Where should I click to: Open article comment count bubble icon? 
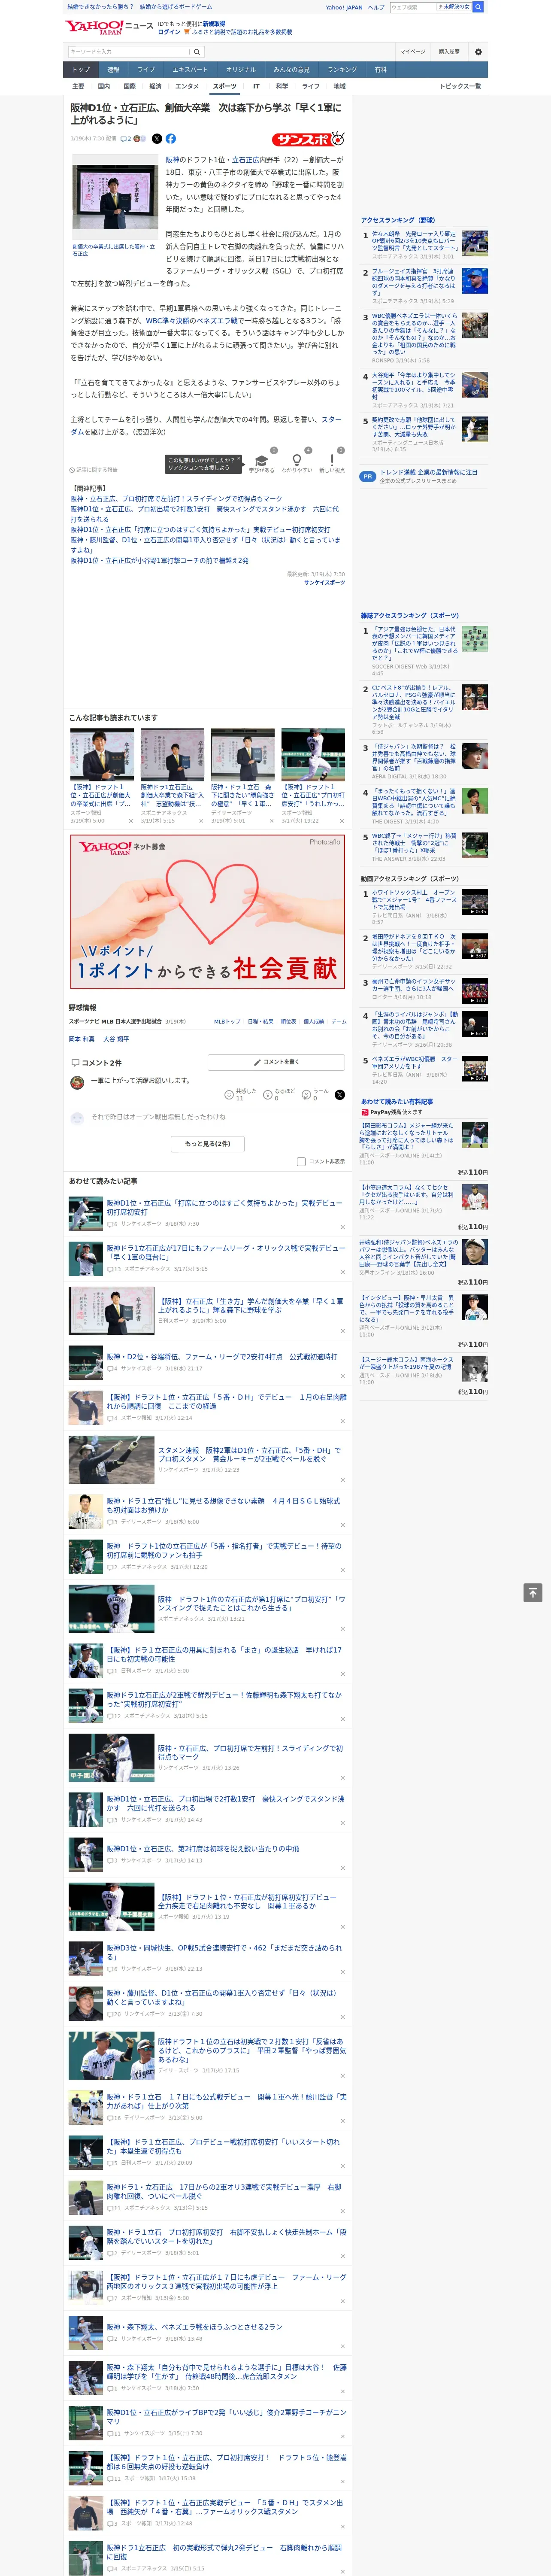click(x=126, y=139)
